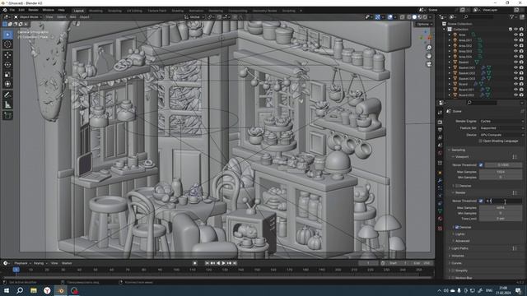Click the zoom view icon in viewport
The height and width of the screenshot is (296, 527).
click(429, 48)
